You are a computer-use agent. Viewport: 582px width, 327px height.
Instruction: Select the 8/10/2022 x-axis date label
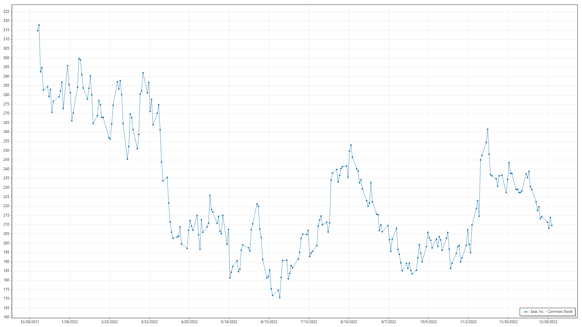pyautogui.click(x=349, y=322)
